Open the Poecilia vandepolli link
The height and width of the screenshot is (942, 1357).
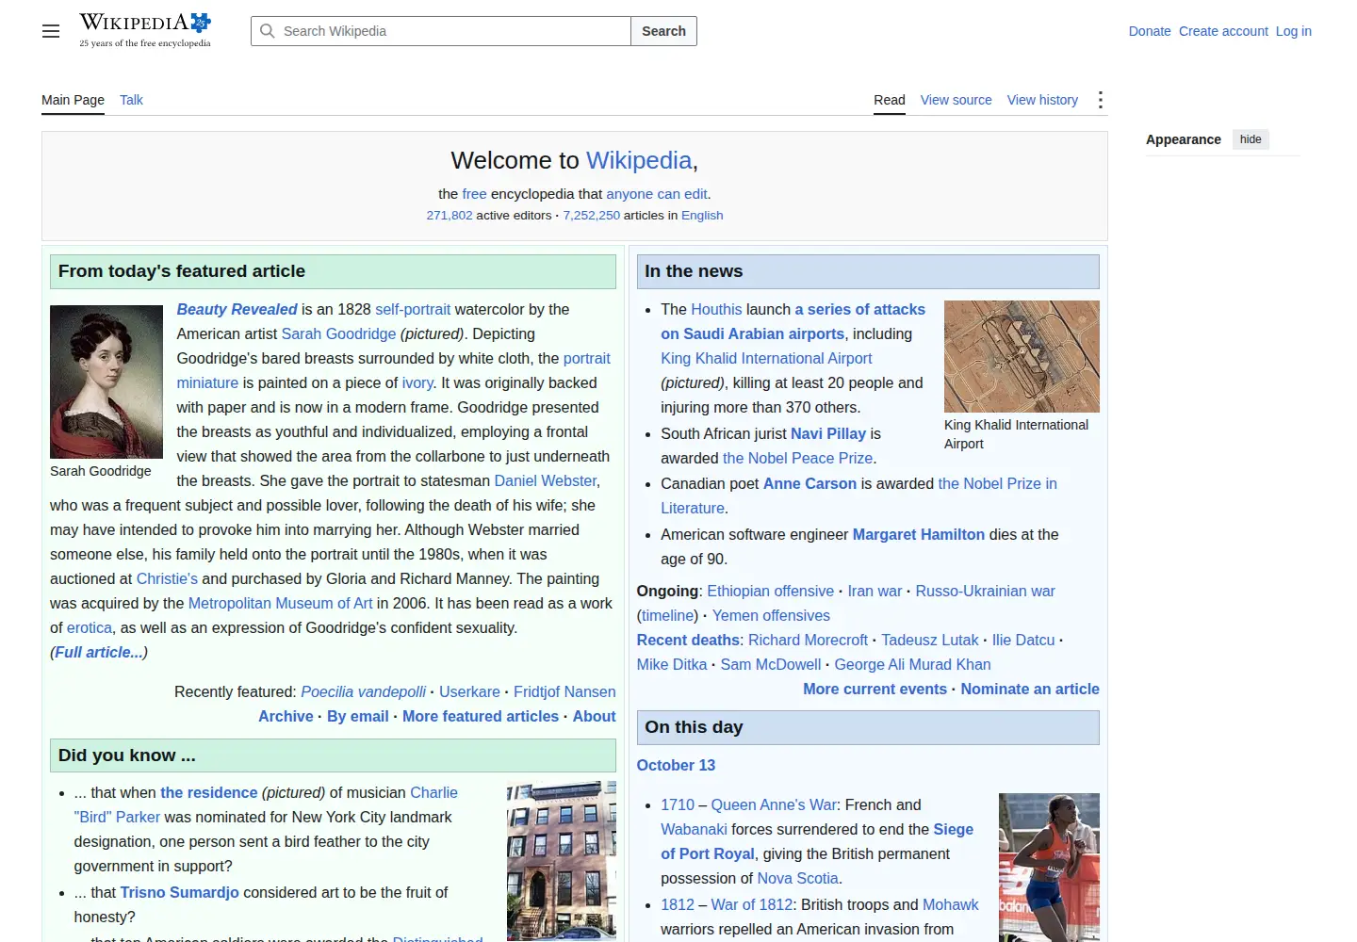363,691
